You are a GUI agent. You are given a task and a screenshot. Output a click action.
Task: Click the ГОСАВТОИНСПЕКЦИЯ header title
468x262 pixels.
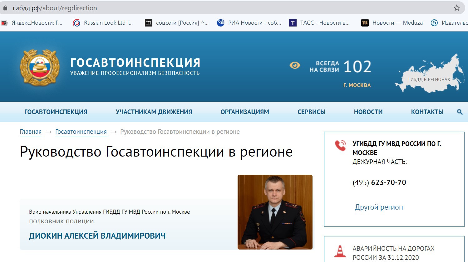tap(135, 63)
